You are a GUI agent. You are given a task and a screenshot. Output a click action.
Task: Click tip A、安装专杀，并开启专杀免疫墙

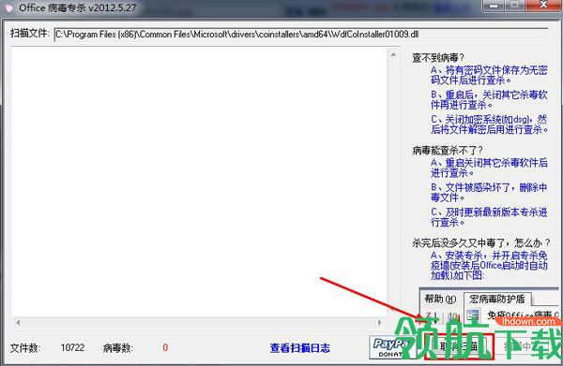[489, 265]
